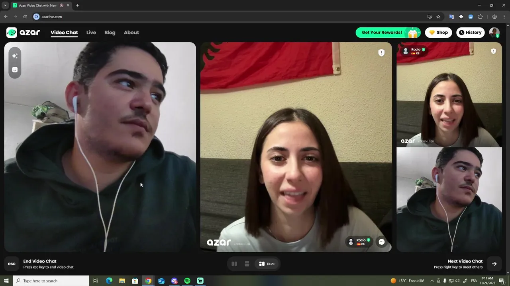Open Microsoft Store from taskbar

(135, 281)
